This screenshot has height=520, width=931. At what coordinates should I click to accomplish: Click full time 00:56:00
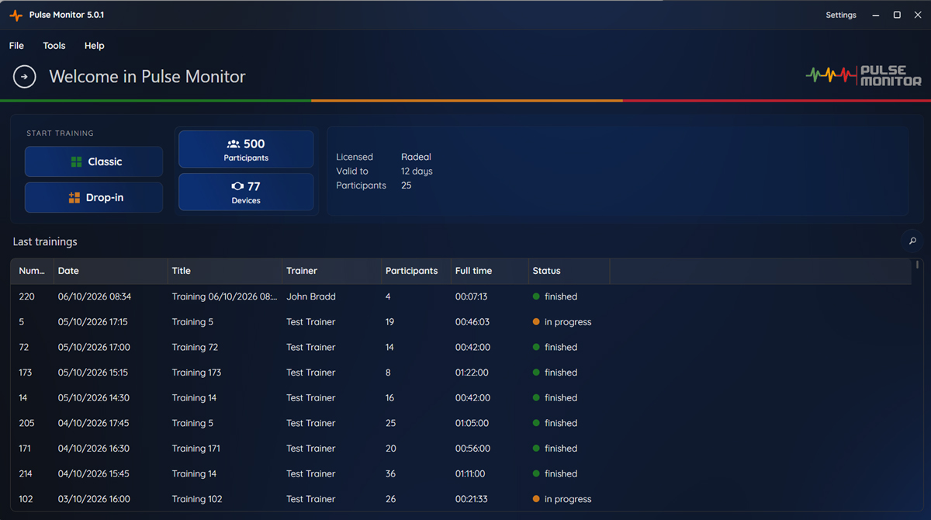click(x=472, y=449)
